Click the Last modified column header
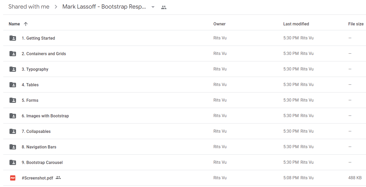366x187 pixels. (x=296, y=24)
